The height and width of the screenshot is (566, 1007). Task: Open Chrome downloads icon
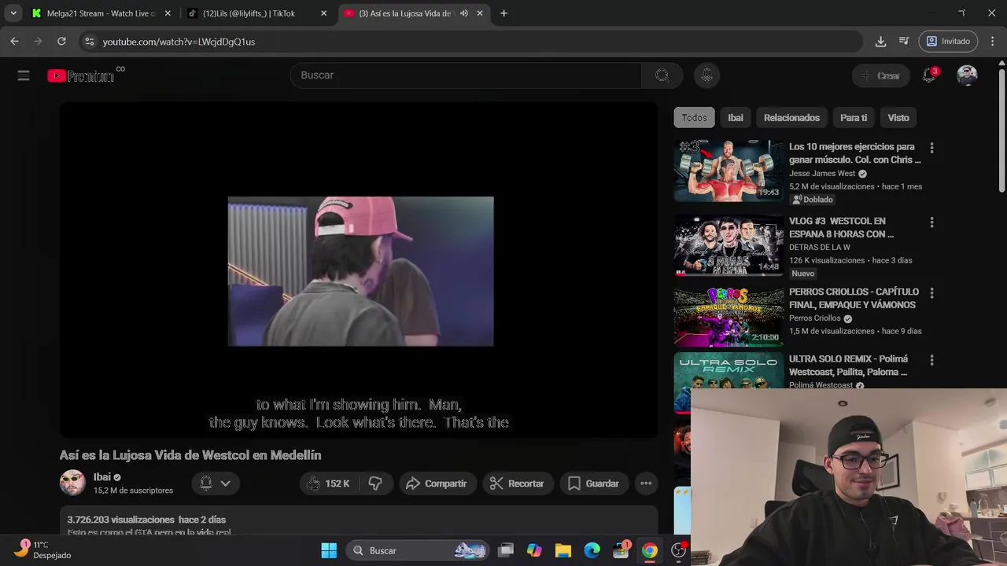tap(880, 41)
